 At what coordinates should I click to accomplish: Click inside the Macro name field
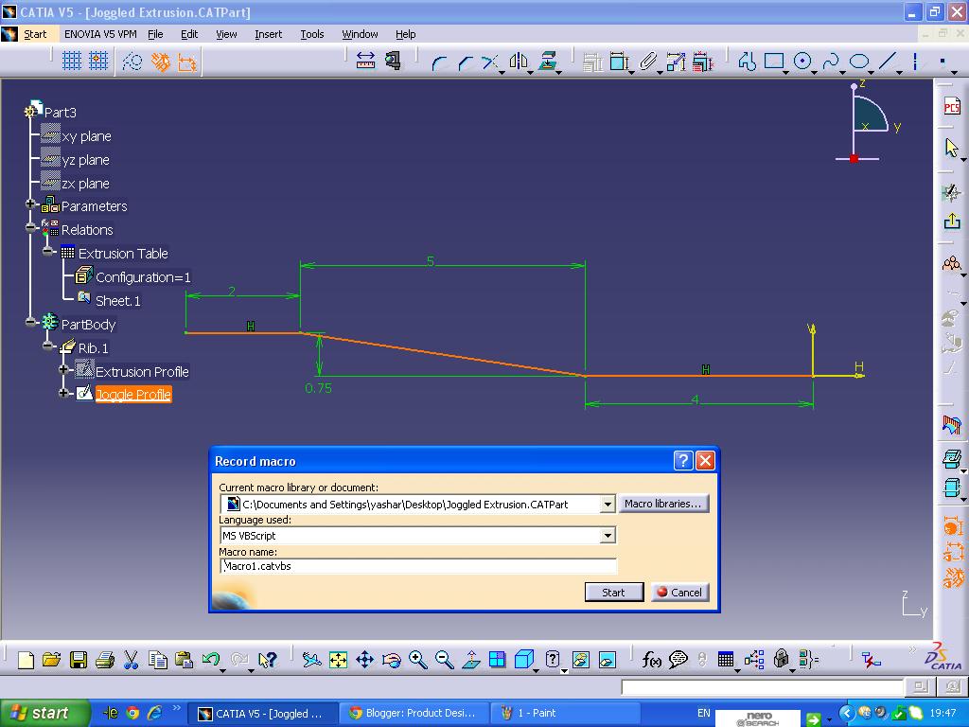pos(416,566)
